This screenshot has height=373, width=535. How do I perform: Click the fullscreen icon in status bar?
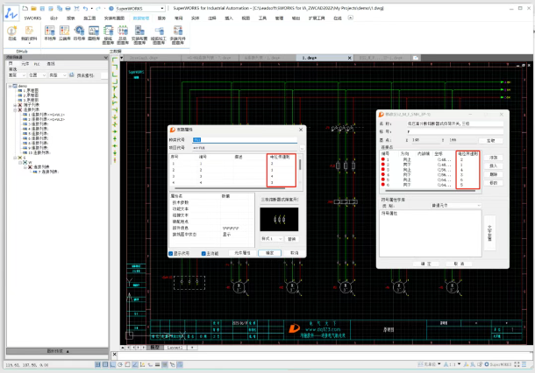517,364
